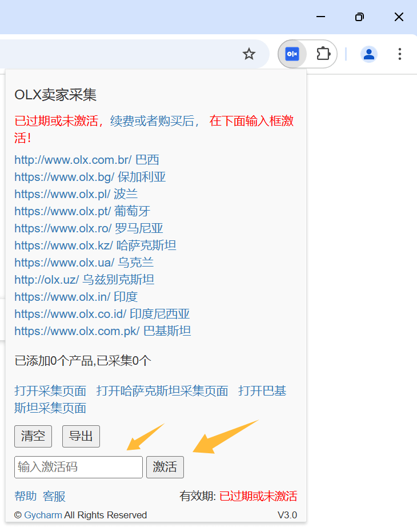Open the olx.kz 哈萨克斯坦 link

click(95, 245)
